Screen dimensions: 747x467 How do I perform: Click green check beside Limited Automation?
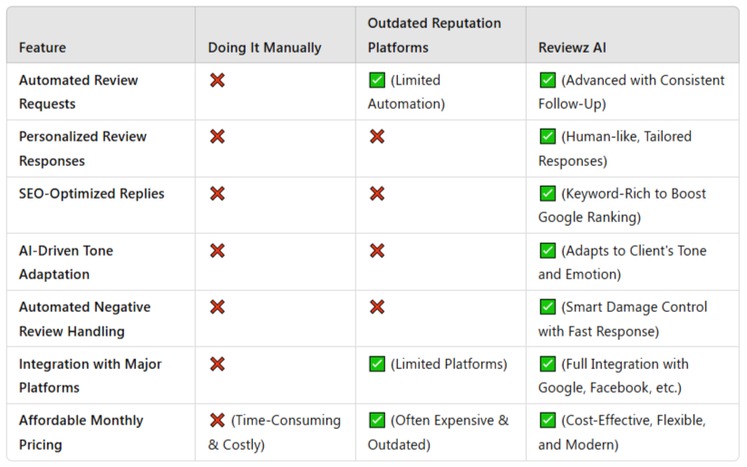(x=377, y=81)
